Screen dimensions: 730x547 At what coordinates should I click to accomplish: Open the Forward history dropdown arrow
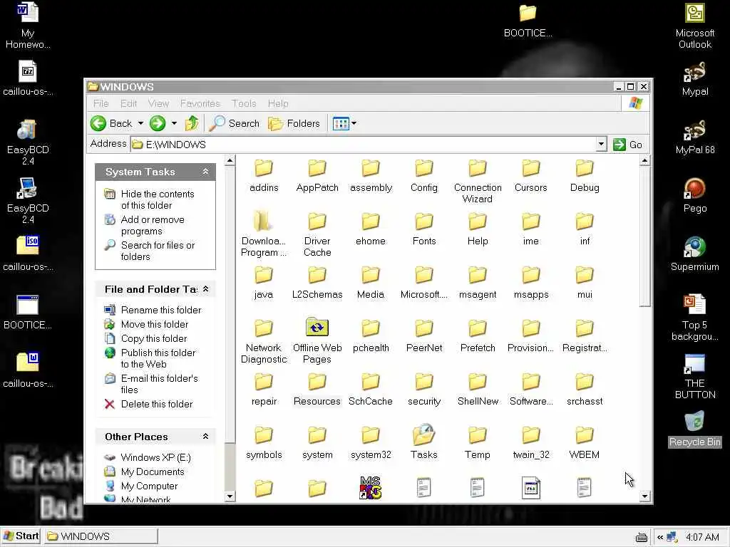click(x=174, y=123)
